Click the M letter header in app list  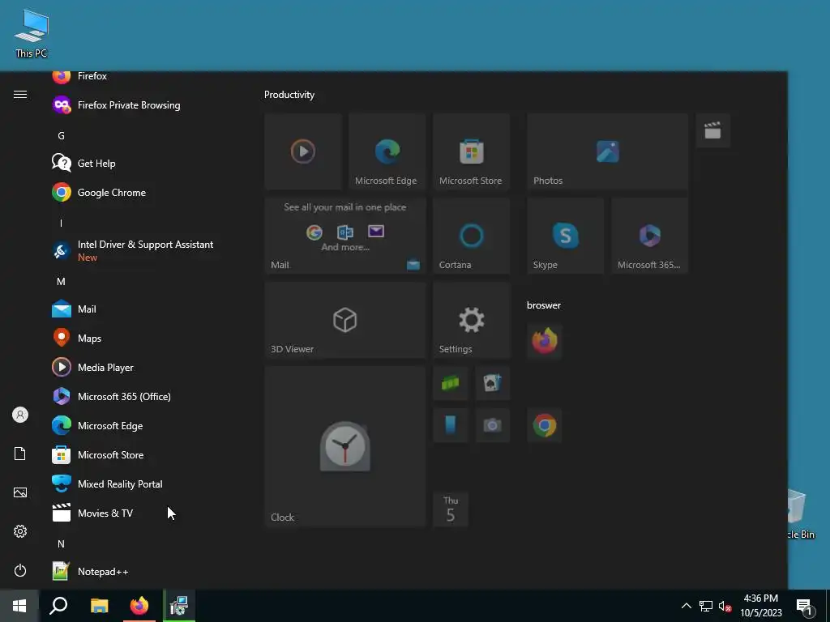[x=61, y=282]
